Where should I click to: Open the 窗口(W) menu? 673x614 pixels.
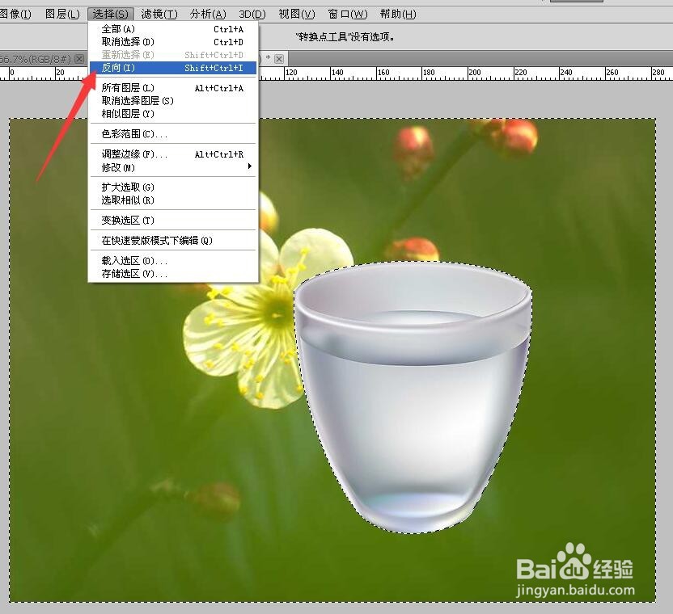[x=348, y=15]
